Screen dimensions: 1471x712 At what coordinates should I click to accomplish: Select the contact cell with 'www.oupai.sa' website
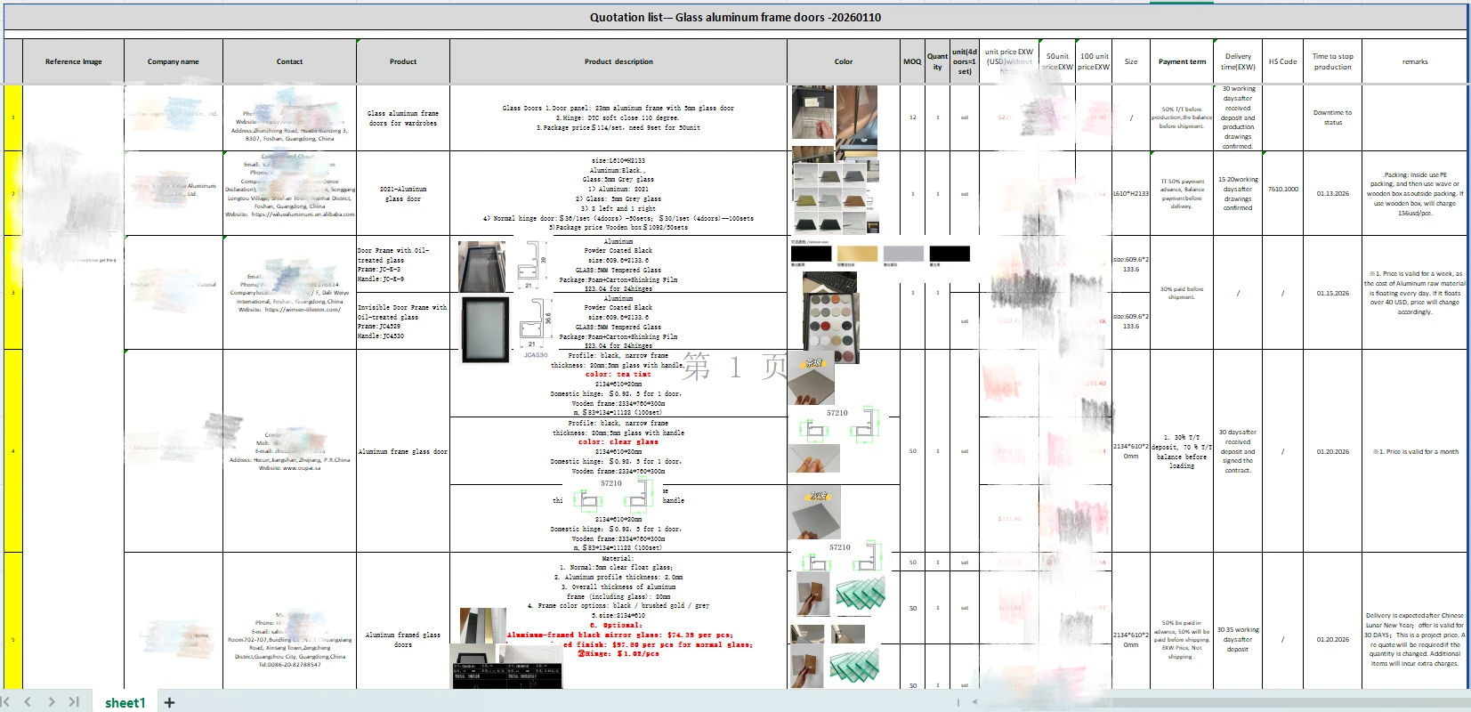(x=289, y=451)
